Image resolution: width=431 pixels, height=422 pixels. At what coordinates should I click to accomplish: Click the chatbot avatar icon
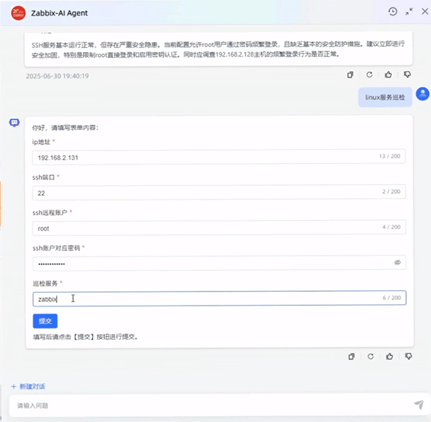[x=15, y=123]
